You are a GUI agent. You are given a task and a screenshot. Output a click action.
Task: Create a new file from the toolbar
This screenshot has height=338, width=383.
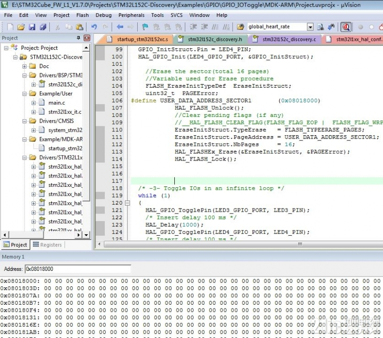point(10,27)
